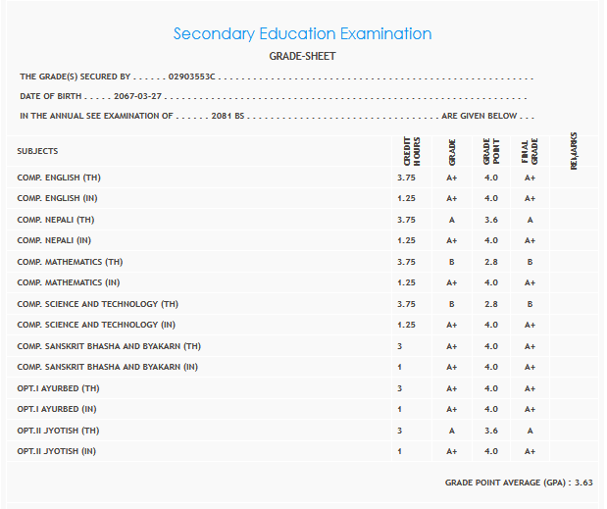Click the Secondary Education Examination title
Viewport: 607px width, 509px height.
click(x=302, y=33)
